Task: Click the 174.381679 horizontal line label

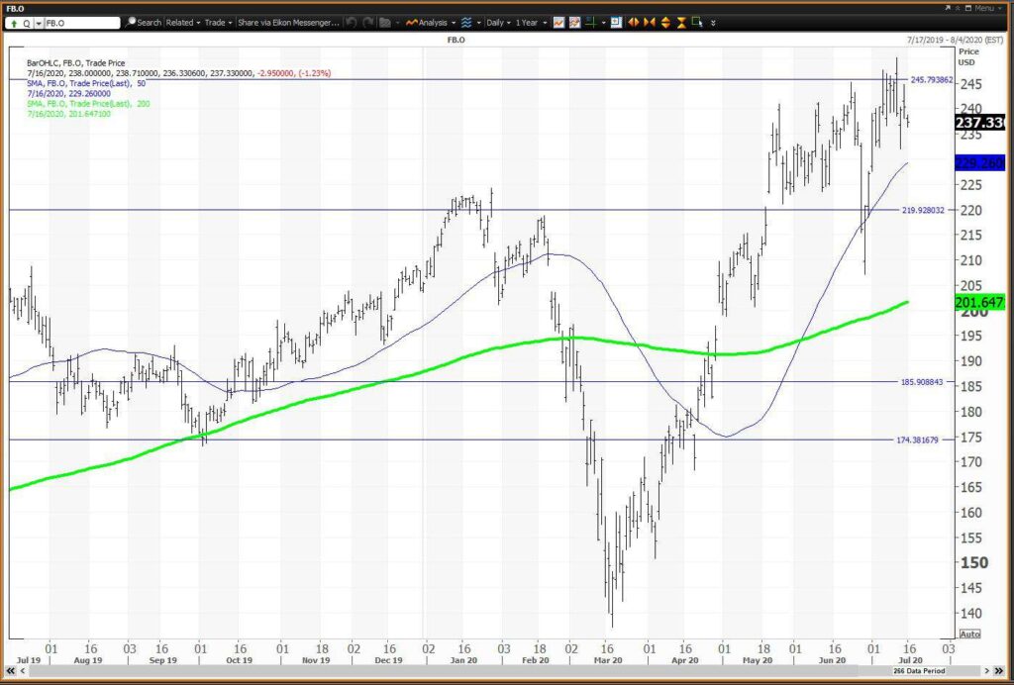Action: click(917, 440)
